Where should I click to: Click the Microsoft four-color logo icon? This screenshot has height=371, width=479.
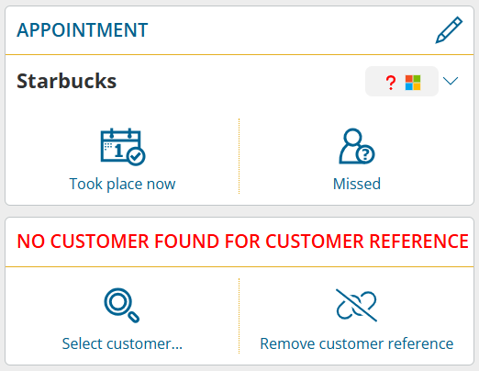[x=413, y=83]
